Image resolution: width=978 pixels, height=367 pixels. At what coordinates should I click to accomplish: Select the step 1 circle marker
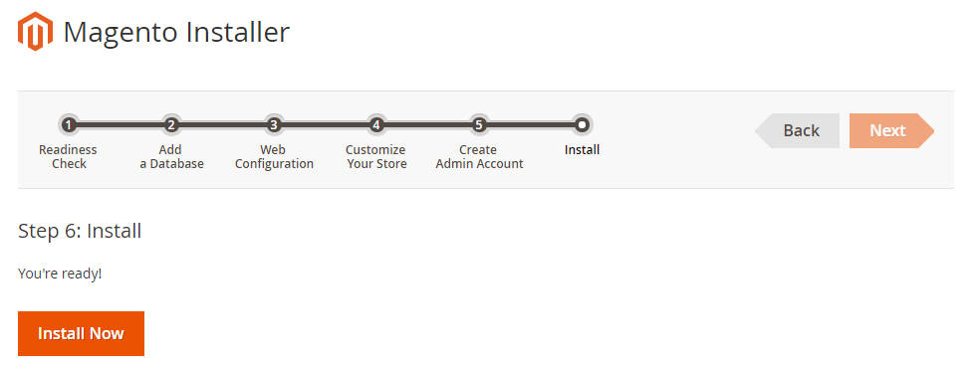(69, 124)
